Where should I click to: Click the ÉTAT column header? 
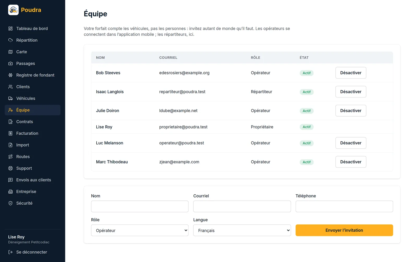coord(304,58)
